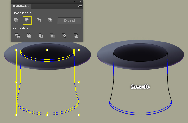
Task: Select the right hat's dark inner ellipse
Action: tap(140, 52)
